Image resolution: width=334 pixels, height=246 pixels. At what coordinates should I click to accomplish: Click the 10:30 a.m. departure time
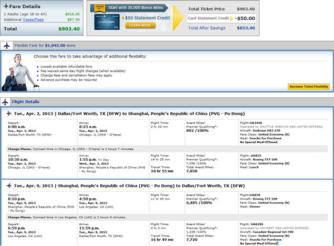click(x=18, y=160)
